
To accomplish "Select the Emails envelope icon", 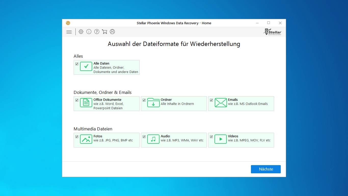I will point(221,103).
